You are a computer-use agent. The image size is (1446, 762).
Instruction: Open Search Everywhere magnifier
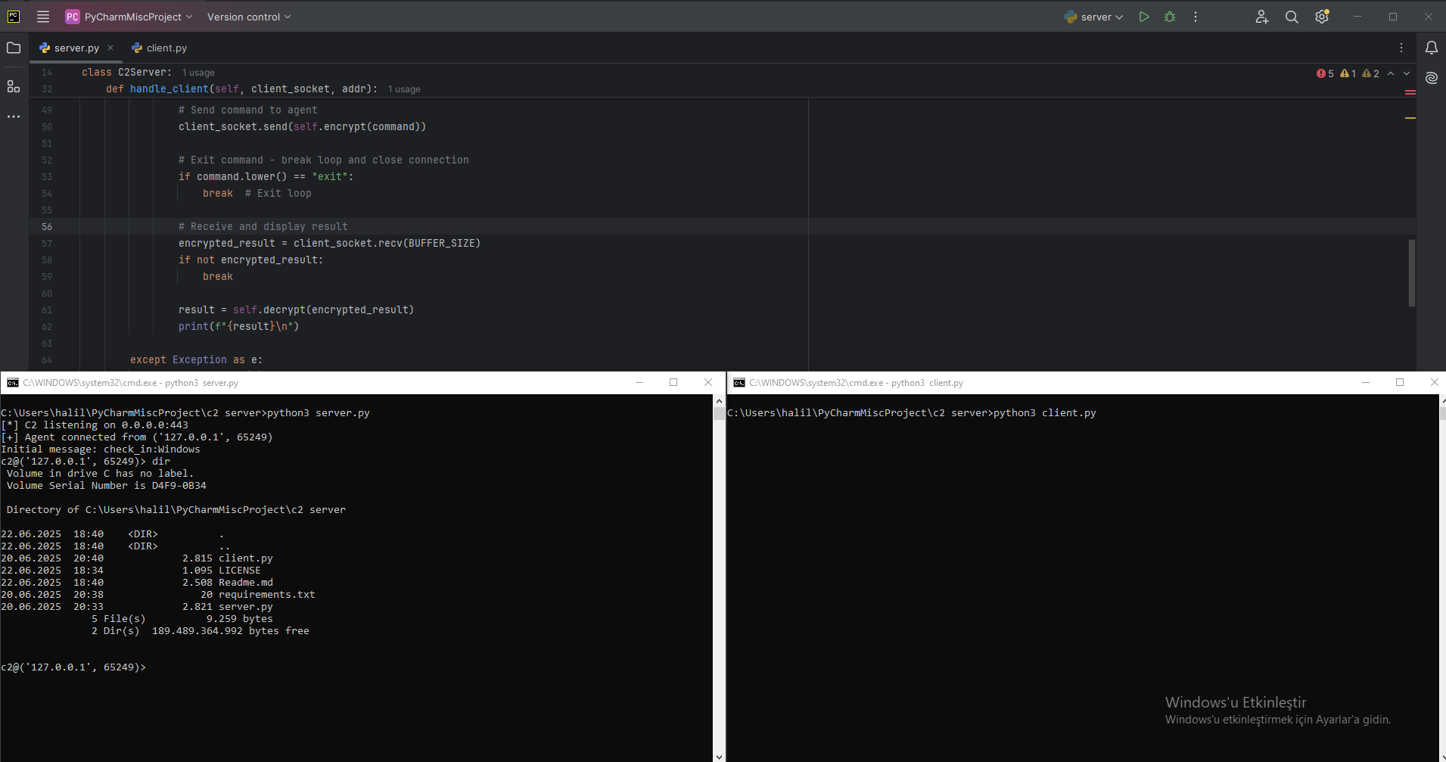point(1292,17)
